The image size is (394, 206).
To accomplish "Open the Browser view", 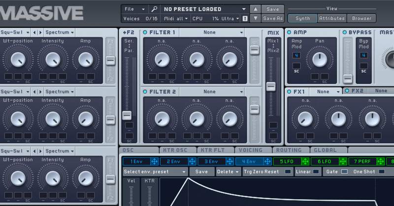I will pos(361,18).
